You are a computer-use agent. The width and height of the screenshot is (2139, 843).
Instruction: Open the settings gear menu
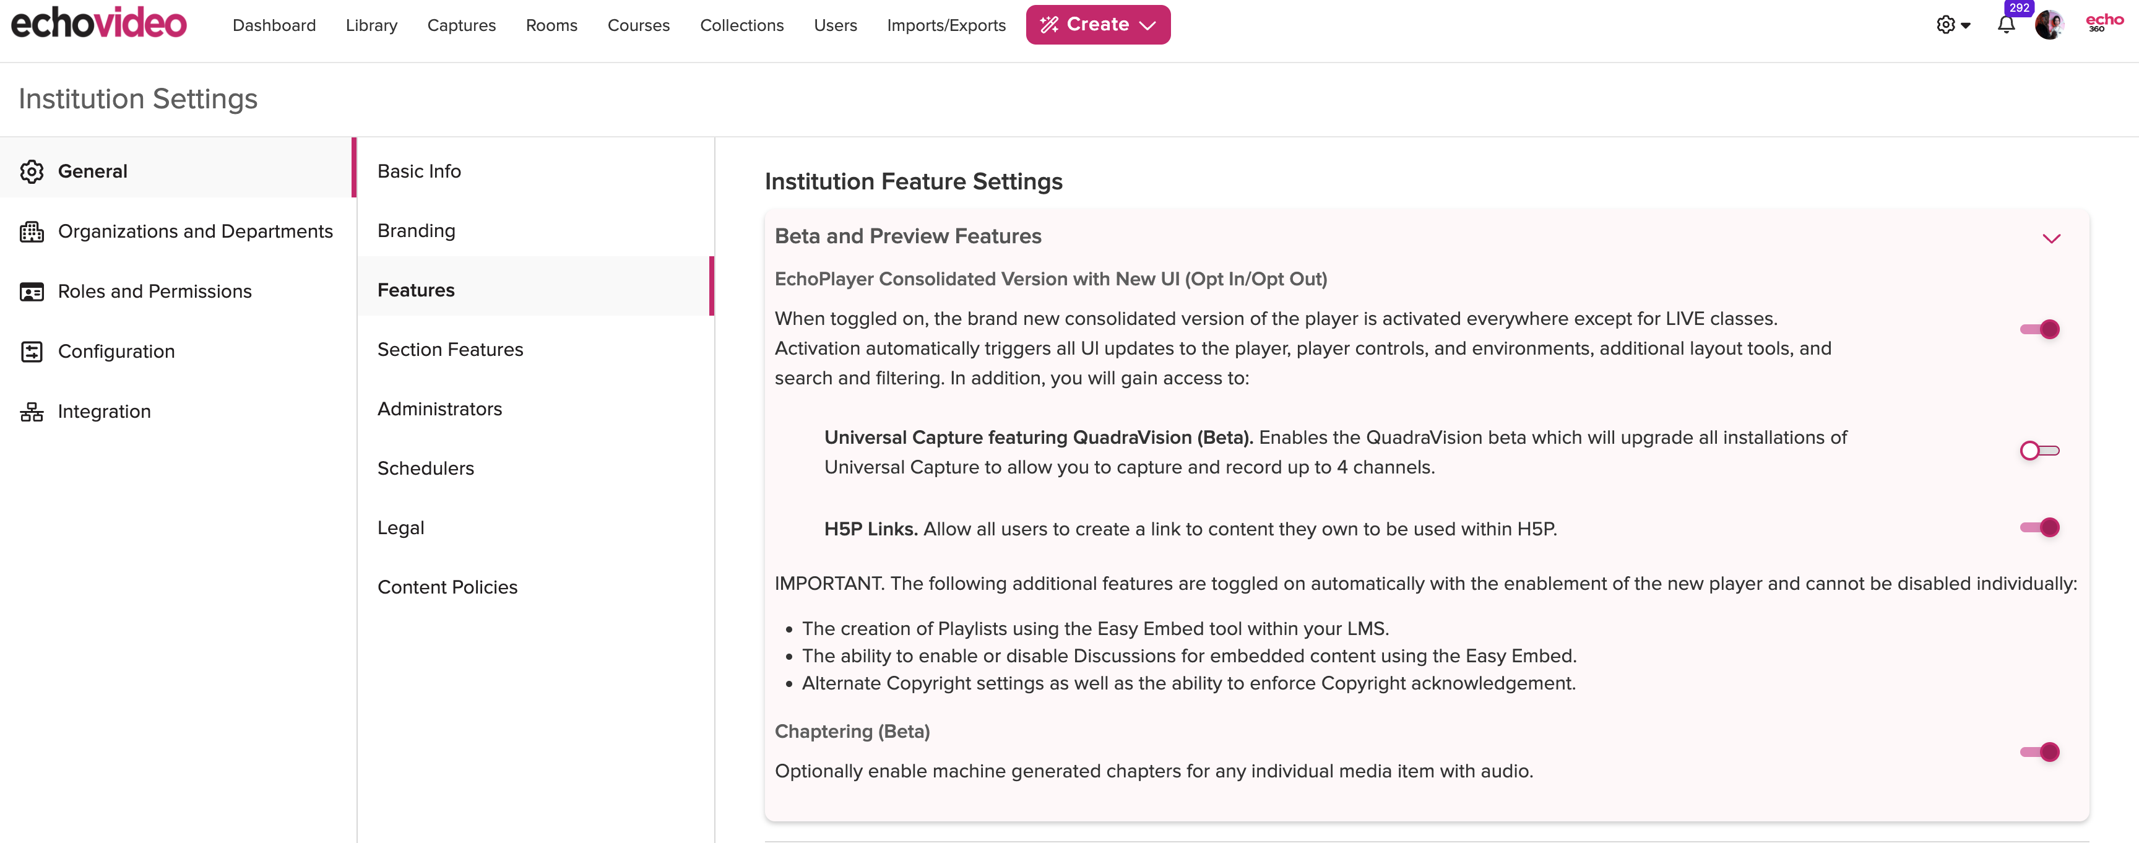(1953, 25)
